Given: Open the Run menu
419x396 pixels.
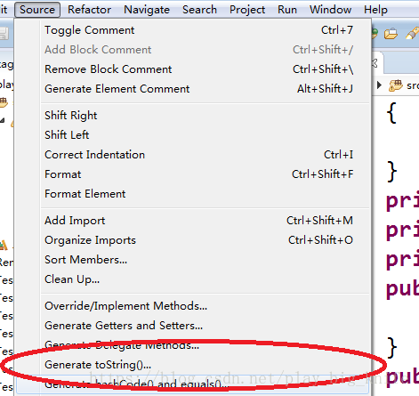Looking at the screenshot, I should 287,10.
